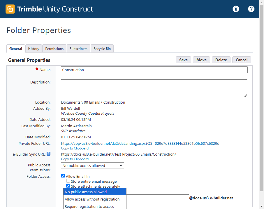Open the accessibility icon in header
This screenshot has width=264, height=209.
click(x=236, y=9)
